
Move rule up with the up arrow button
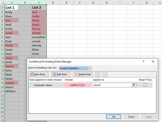(98, 74)
